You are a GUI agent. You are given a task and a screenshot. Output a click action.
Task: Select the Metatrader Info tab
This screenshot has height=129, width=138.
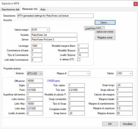[x=30, y=9]
